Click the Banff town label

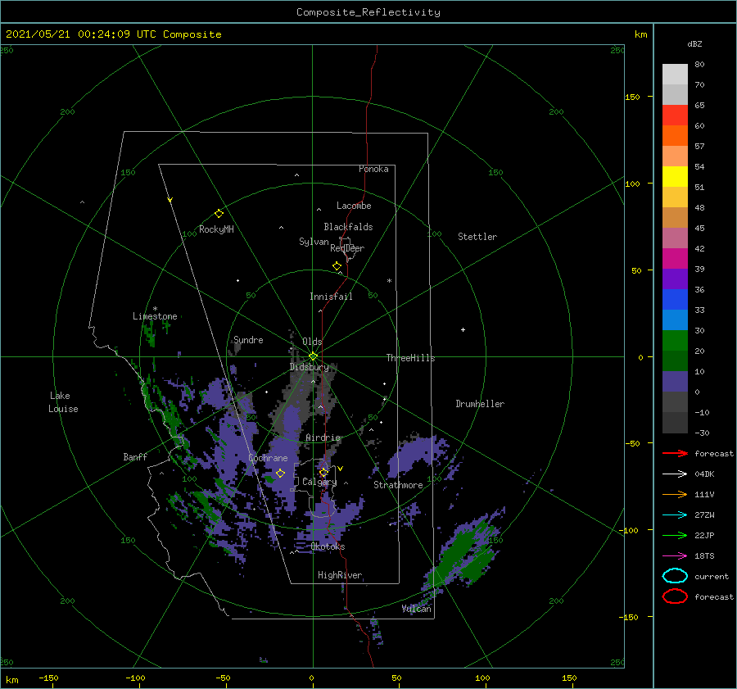click(x=135, y=456)
